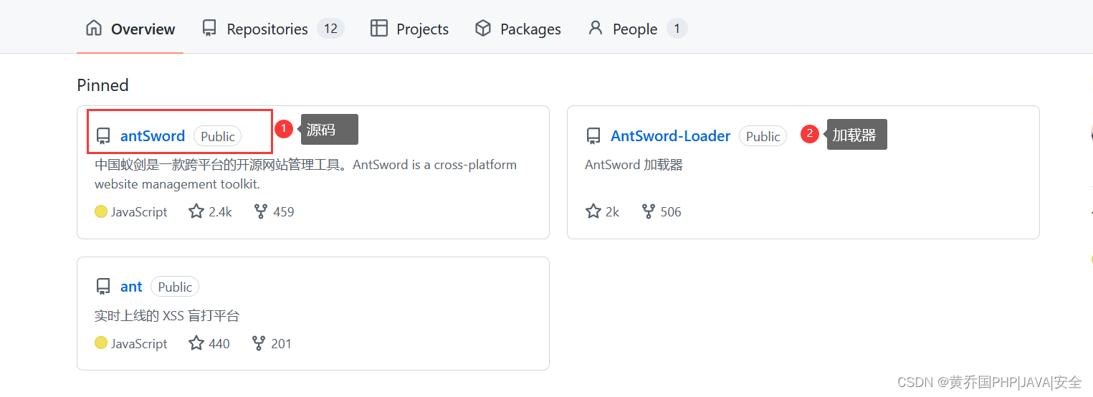The width and height of the screenshot is (1093, 397).
Task: Click the 'AntSword 加载器' description
Action: [x=634, y=165]
